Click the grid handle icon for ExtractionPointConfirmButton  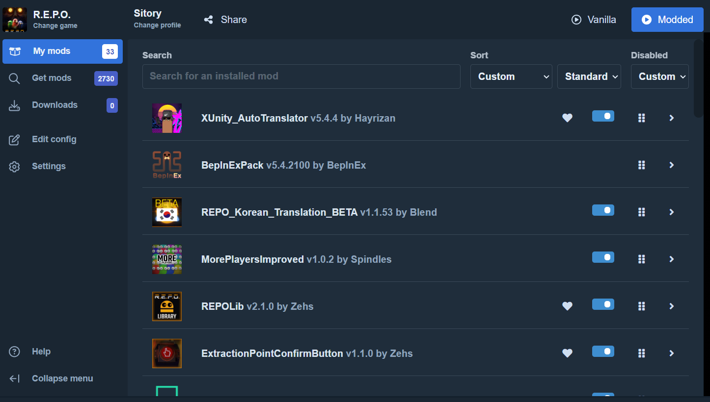tap(641, 353)
